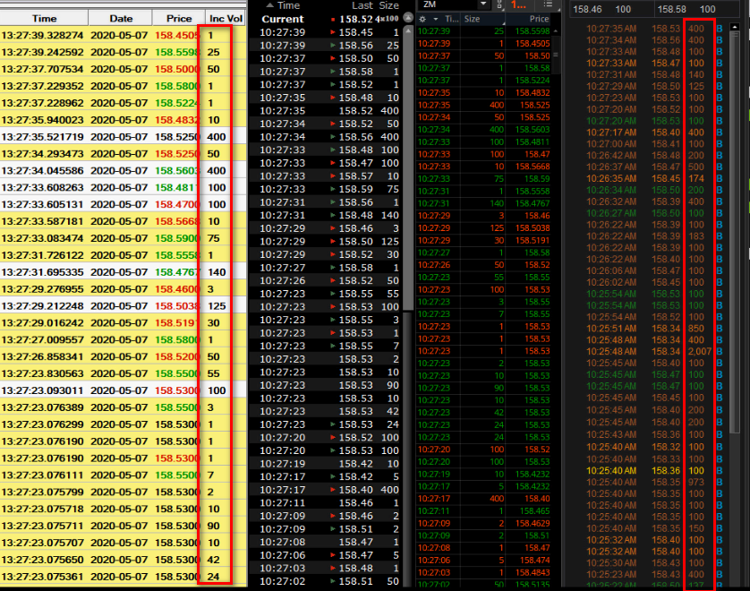This screenshot has height=591, width=750.
Task: Click the orange '1...' link indicator
Action: (x=518, y=4)
